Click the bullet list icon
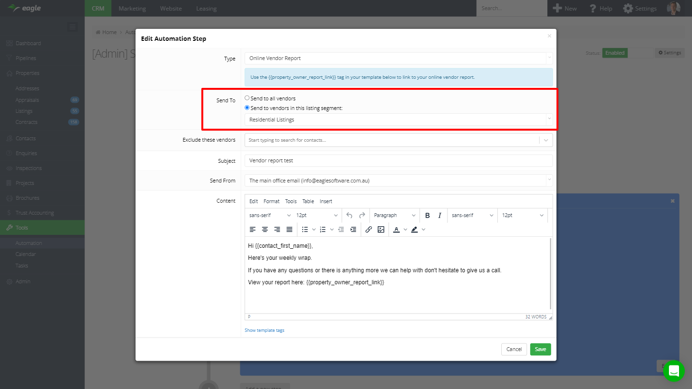692x389 pixels. tap(305, 230)
